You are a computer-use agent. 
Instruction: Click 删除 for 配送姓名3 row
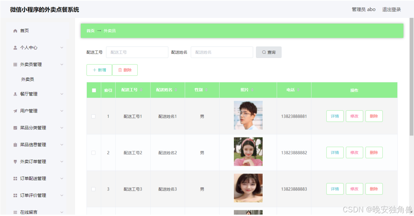pos(374,189)
